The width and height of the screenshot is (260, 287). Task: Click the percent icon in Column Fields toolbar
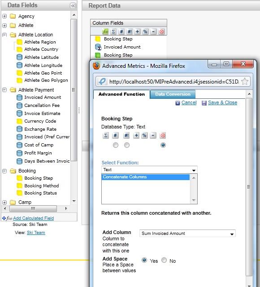click(145, 32)
